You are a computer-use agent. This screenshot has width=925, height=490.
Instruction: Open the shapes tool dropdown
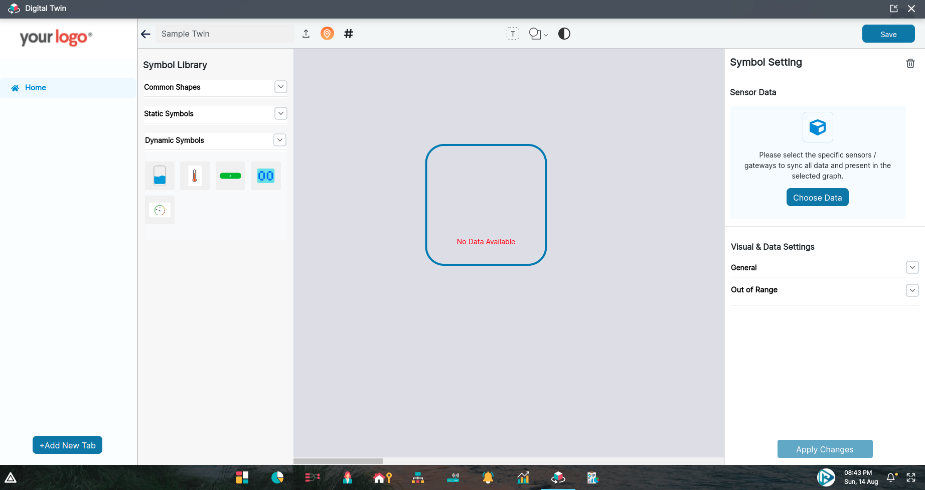(539, 34)
